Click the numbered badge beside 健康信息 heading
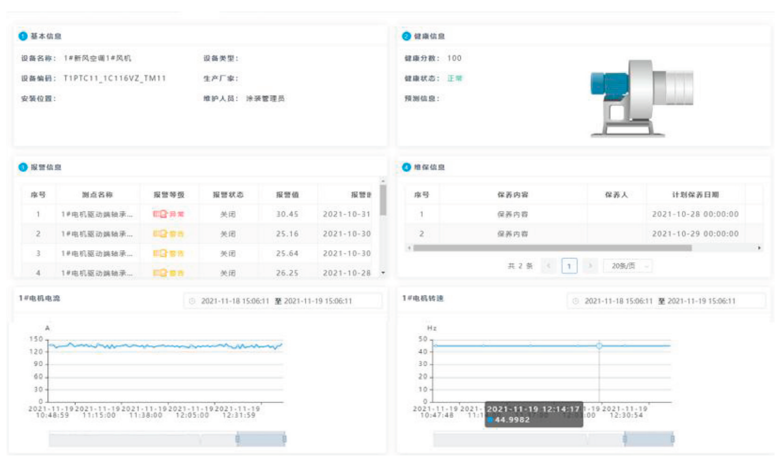The width and height of the screenshot is (784, 458). pos(406,36)
